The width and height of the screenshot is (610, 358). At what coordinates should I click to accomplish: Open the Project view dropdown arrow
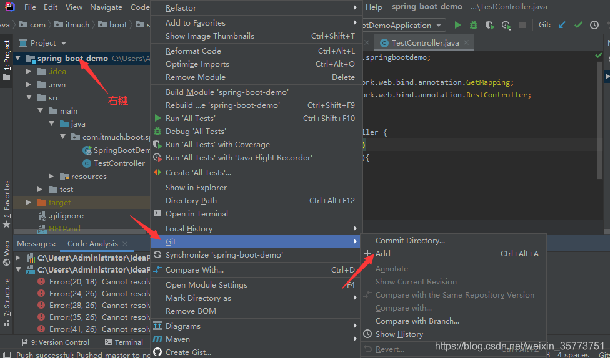(x=64, y=43)
